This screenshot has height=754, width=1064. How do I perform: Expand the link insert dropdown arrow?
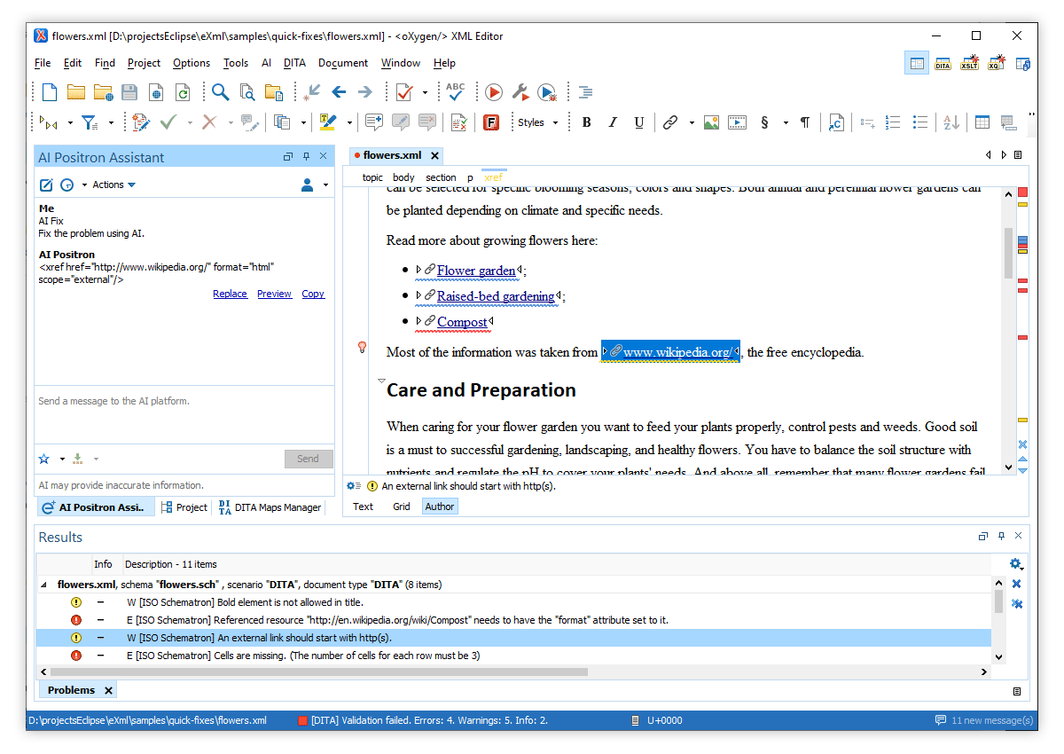[x=690, y=123]
